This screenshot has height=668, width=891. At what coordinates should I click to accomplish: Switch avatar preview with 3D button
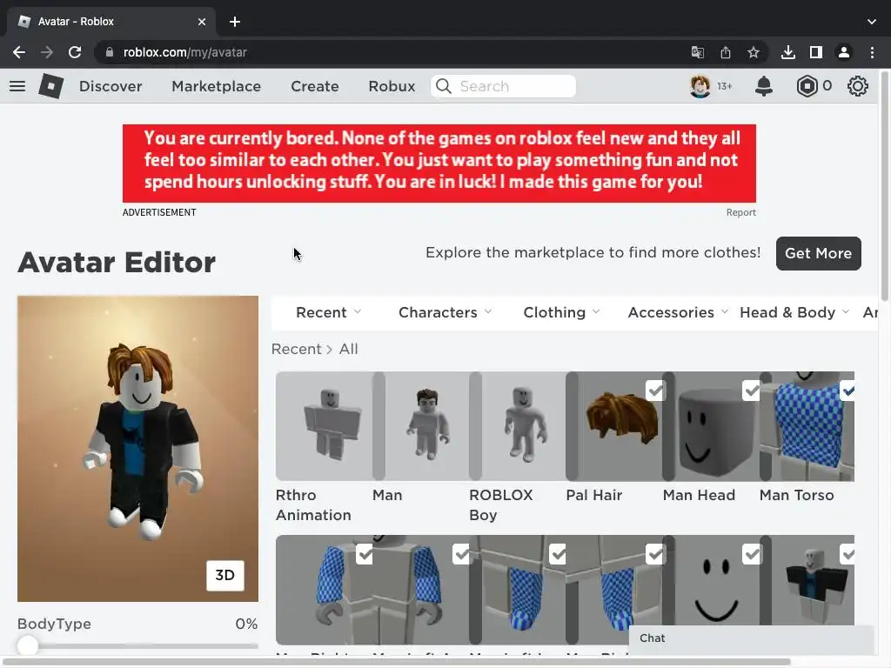tap(225, 576)
